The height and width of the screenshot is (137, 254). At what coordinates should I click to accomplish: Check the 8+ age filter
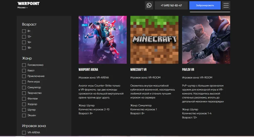click(24, 31)
